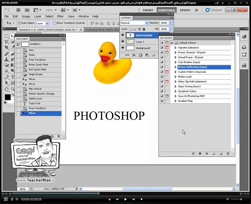251x204 pixels.
Task: Expand the Sepia Toning (layer) action
Action: coord(175,86)
